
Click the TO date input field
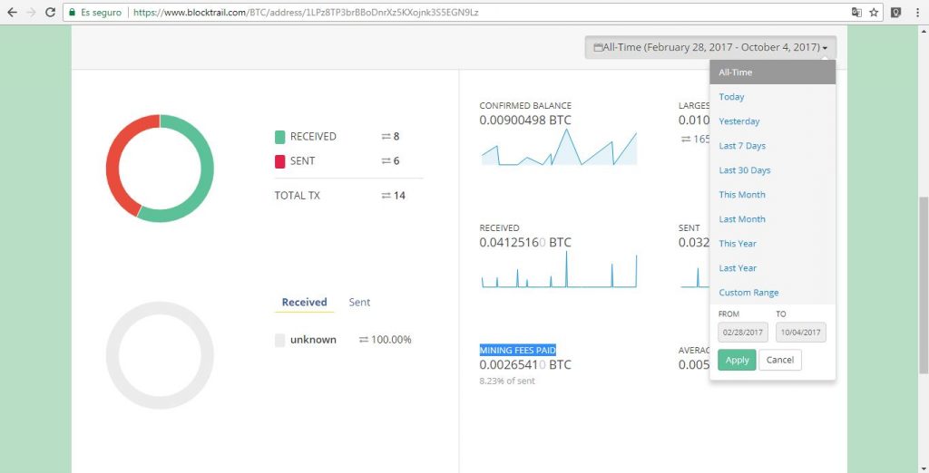click(x=800, y=333)
